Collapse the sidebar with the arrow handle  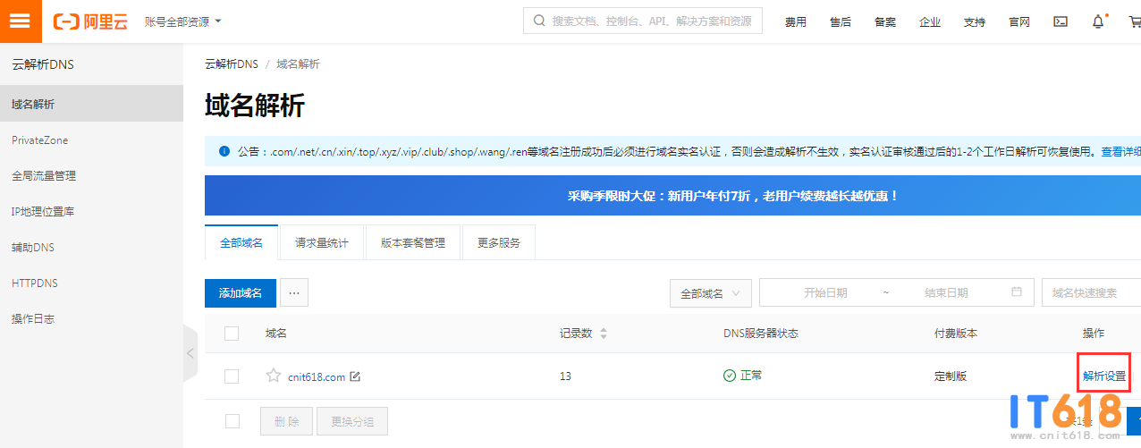point(190,353)
